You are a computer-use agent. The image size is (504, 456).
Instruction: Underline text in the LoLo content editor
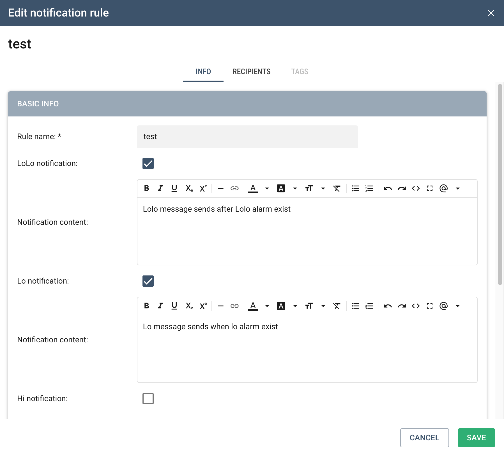point(174,188)
